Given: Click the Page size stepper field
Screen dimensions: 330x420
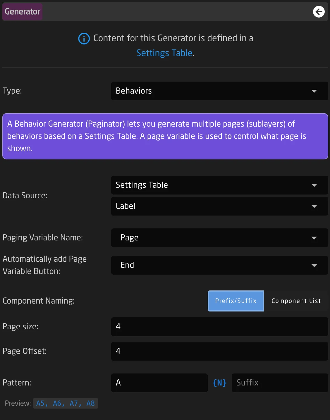Looking at the screenshot, I should pyautogui.click(x=219, y=327).
